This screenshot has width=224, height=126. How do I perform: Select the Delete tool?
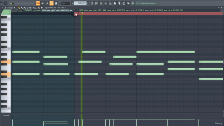[27, 8]
